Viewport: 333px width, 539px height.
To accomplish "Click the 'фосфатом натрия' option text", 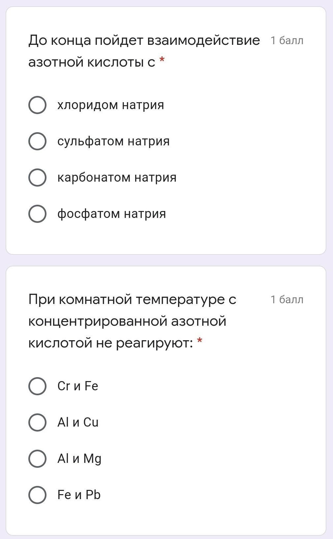I will (x=111, y=214).
